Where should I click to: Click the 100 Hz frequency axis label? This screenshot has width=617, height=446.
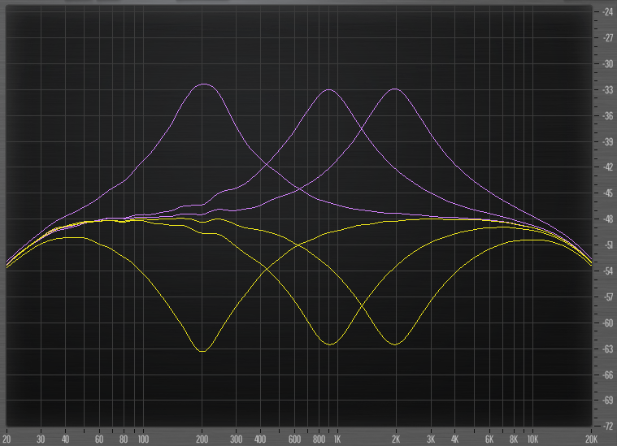(x=143, y=440)
